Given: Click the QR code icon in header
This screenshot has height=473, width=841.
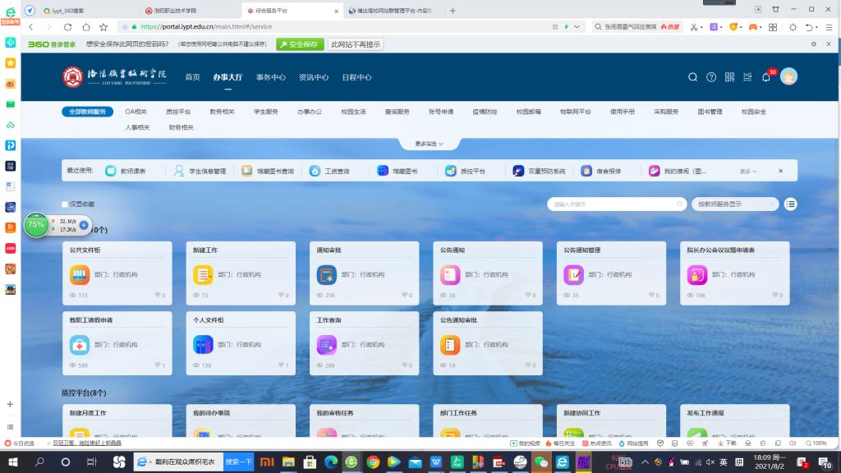Looking at the screenshot, I should (x=729, y=77).
